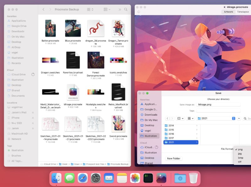251x187 pixels.
Task: Open the 2021 folder path popup menu
Action: pyautogui.click(x=216, y=118)
